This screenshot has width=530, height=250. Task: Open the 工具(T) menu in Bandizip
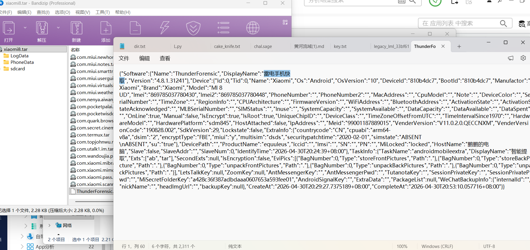click(x=103, y=12)
